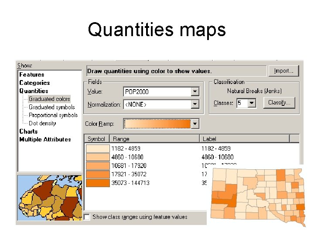
Task: Click symbol swatch for 17921 - 35072 class
Action: (98, 174)
